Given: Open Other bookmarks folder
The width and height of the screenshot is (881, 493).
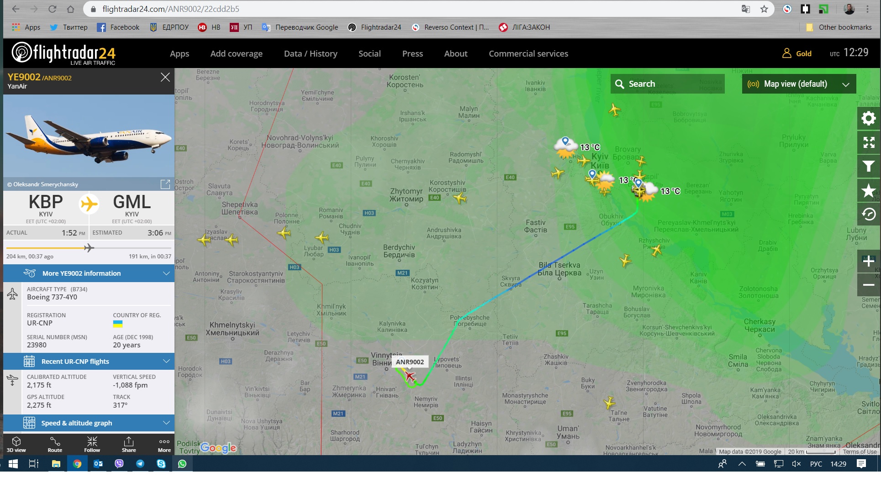Looking at the screenshot, I should pyautogui.click(x=839, y=27).
